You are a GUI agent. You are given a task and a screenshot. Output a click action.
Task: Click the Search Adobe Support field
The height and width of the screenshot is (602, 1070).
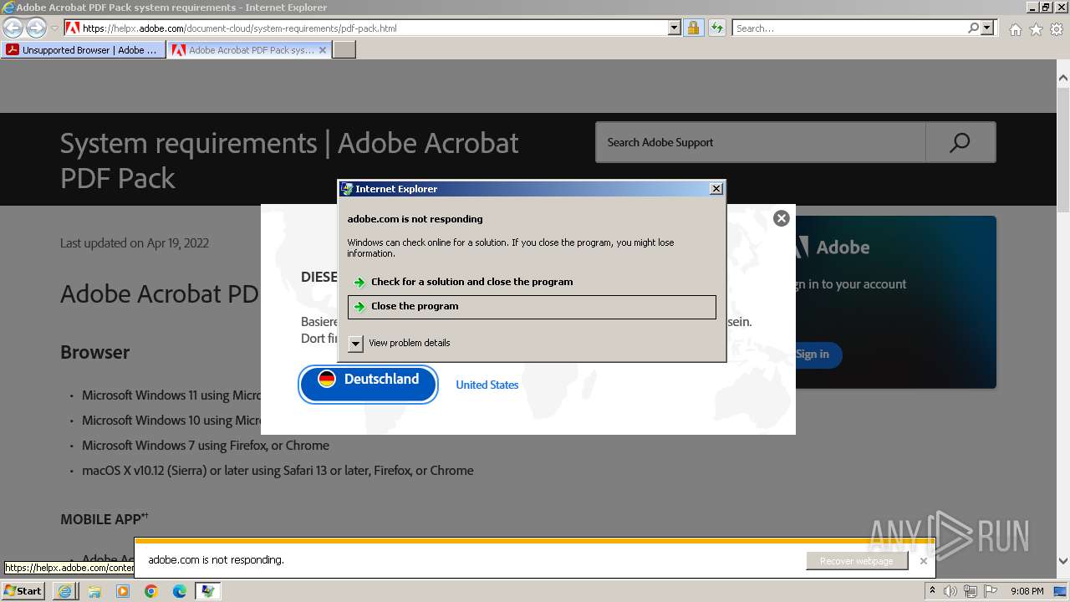[x=761, y=142]
